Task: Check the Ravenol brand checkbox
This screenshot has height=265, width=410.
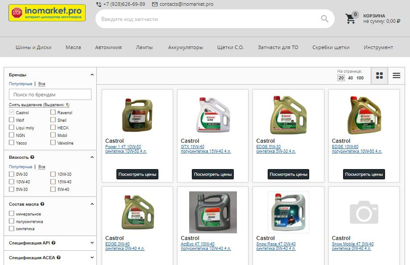Action: [x=53, y=112]
